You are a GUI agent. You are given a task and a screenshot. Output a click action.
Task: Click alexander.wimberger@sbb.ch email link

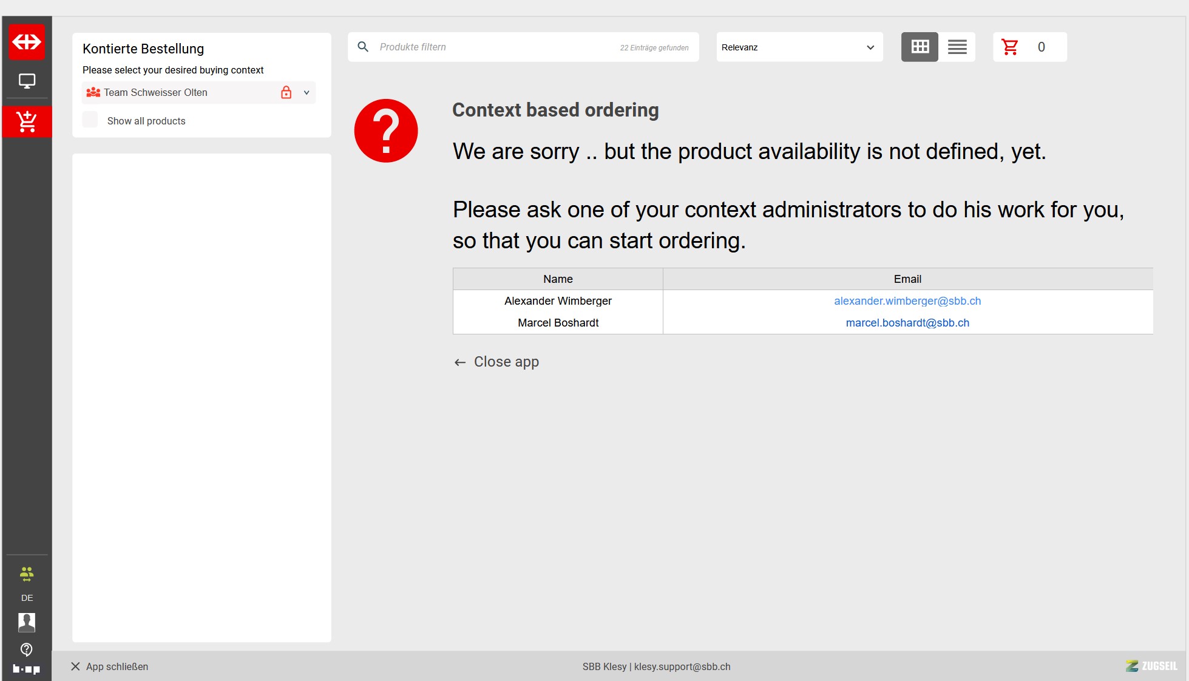[x=907, y=301]
